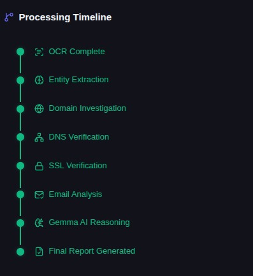The image size is (253, 276).
Task: Click the globe icon for Domain Investigation
Action: click(39, 108)
